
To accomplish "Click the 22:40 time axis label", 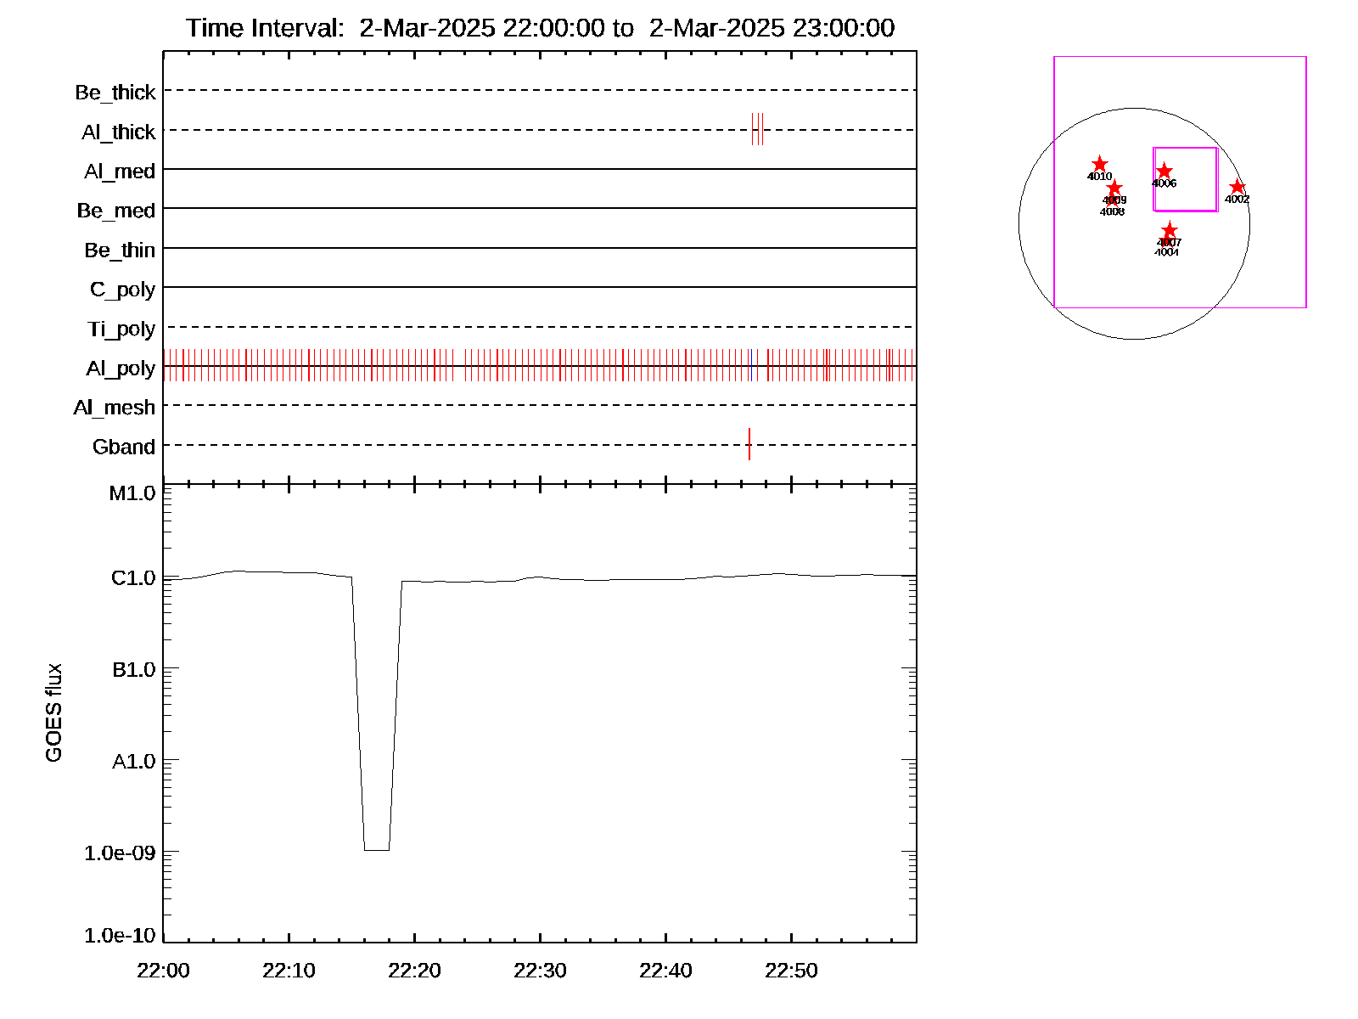I will click(665, 971).
